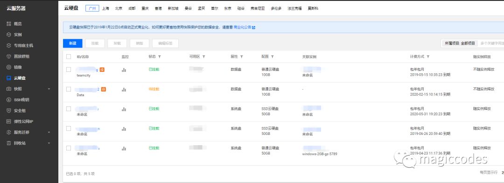The height and width of the screenshot is (183, 504).
Task: Switch to the 成都 region tab
Action: (132, 8)
